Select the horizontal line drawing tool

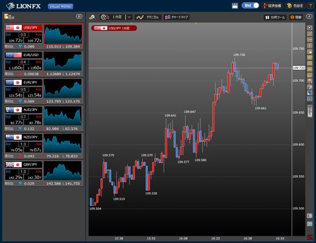(x=309, y=40)
